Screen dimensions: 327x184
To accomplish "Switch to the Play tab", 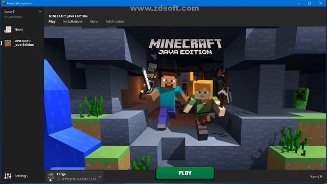I will click(52, 21).
